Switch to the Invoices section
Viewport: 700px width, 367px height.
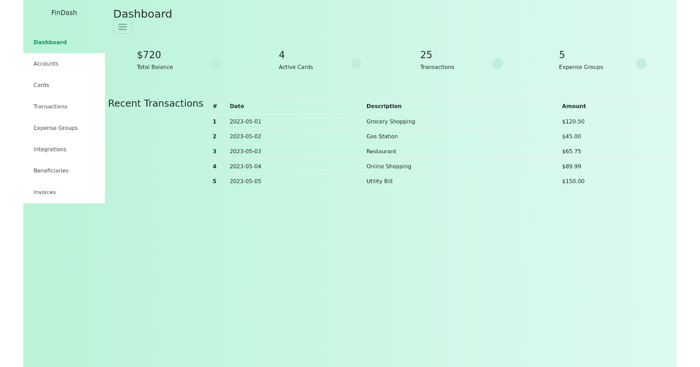(44, 192)
